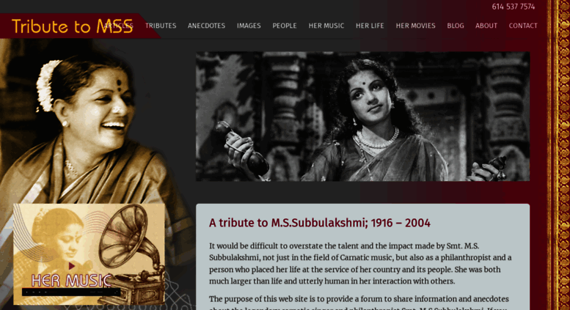Call the phone number 614 537 7574
Screen dimensions: 570x310
pos(514,7)
